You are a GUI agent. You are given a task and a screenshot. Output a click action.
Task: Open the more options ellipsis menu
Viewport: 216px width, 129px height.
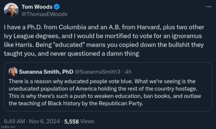pyautogui.click(x=208, y=7)
